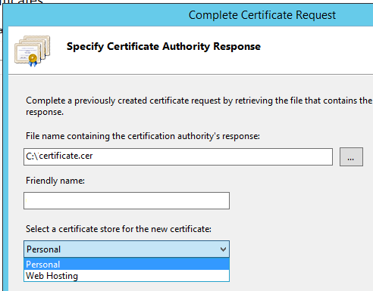373x291 pixels.
Task: Open file browser with the ellipsis button
Action: tap(351, 156)
